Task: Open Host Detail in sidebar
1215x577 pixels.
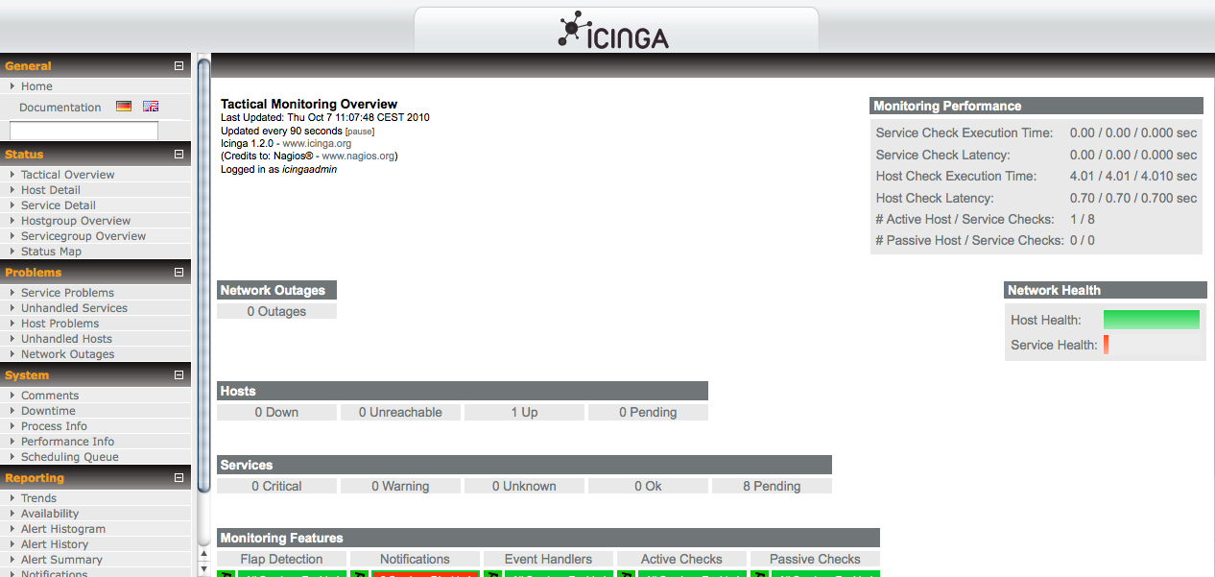Action: 51,190
